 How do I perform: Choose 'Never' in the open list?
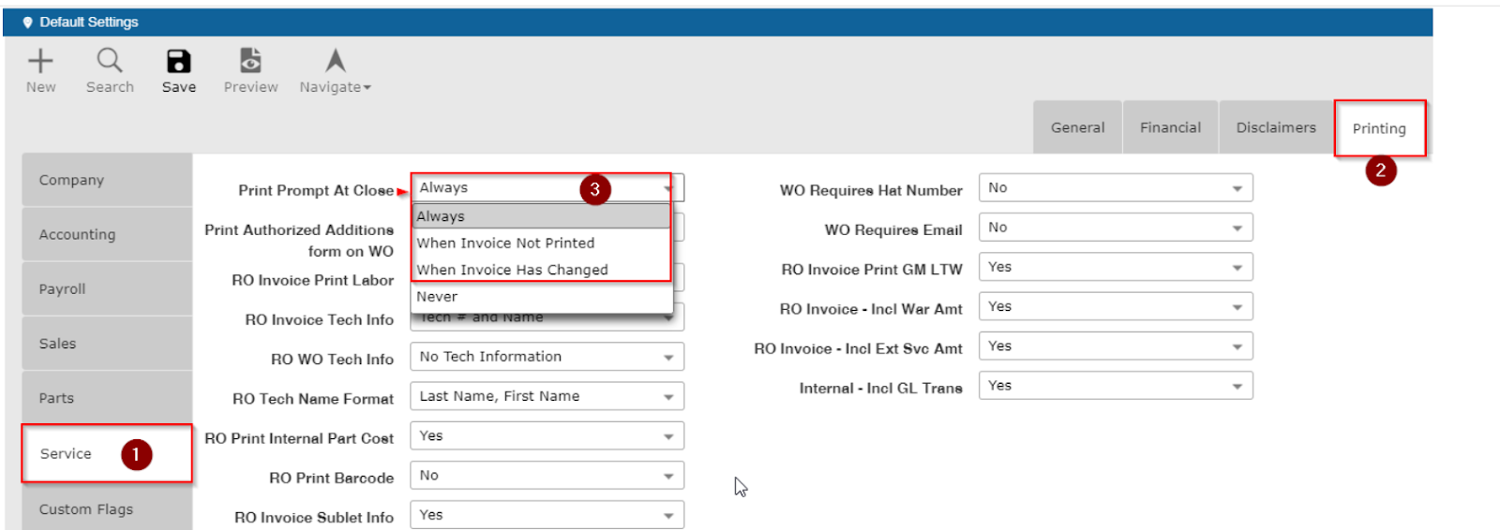pos(542,296)
